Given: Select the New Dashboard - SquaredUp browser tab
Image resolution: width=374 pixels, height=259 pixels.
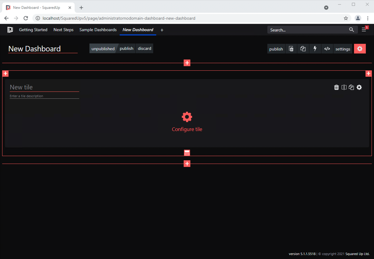Looking at the screenshot, I should [39, 8].
